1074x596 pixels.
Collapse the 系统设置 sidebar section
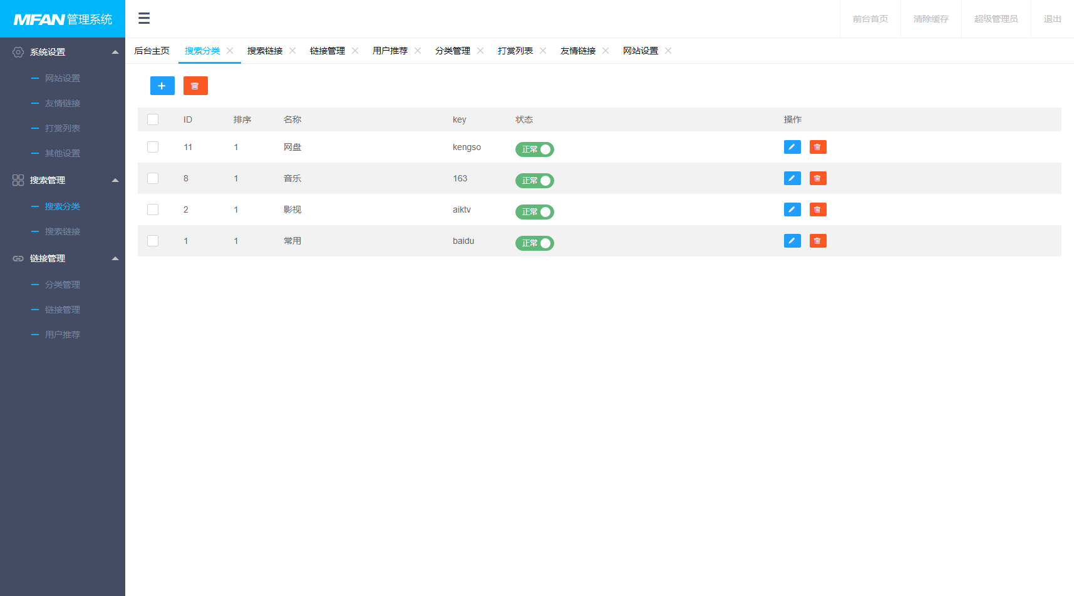(115, 52)
